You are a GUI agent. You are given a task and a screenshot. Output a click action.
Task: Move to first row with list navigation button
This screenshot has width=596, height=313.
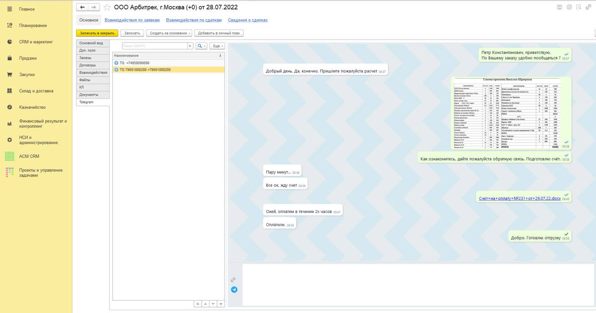coord(197,304)
